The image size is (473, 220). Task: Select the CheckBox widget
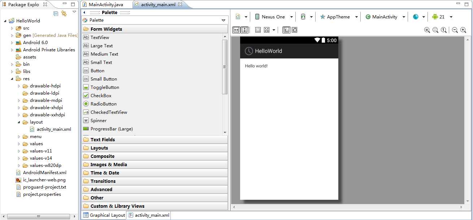[x=101, y=95]
